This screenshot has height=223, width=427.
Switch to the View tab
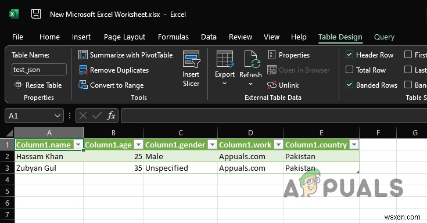(271, 37)
